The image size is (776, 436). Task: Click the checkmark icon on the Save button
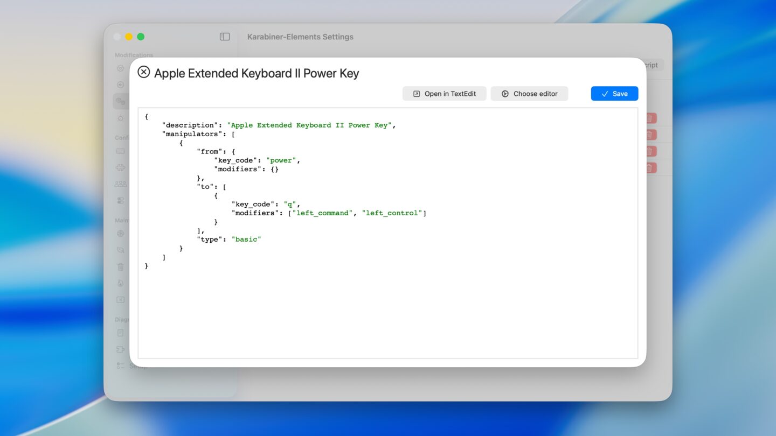[605, 94]
